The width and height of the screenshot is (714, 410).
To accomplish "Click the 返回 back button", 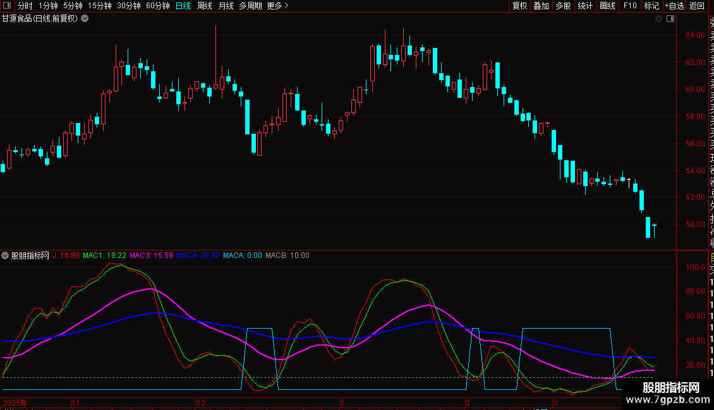I will [x=697, y=6].
